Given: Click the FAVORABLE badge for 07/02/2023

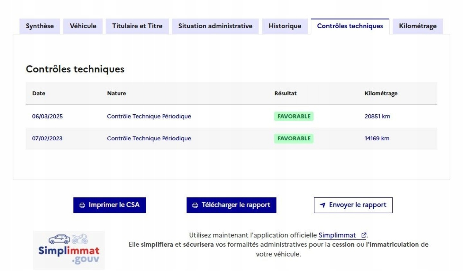Looking at the screenshot, I should [x=294, y=138].
